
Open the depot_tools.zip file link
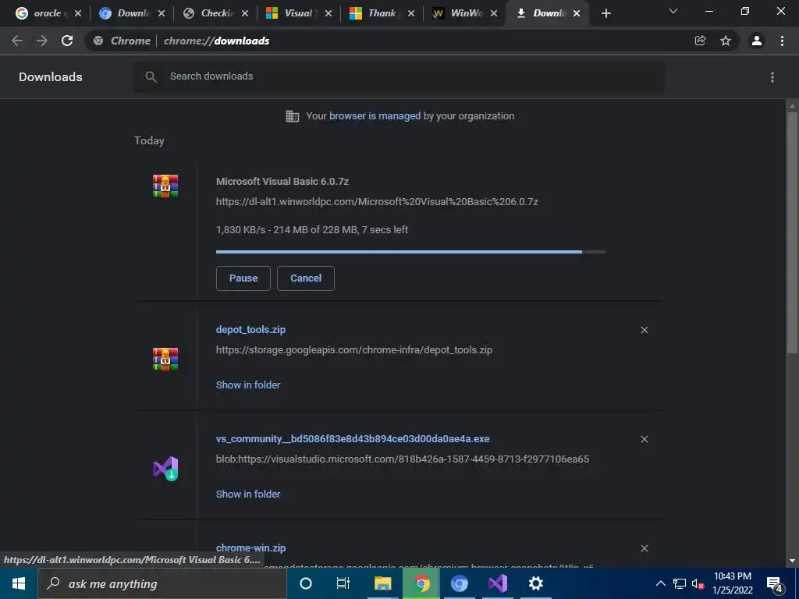[x=250, y=330]
